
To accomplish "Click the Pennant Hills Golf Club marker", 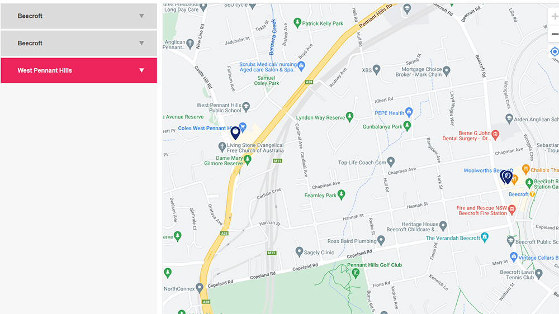I will [356, 273].
